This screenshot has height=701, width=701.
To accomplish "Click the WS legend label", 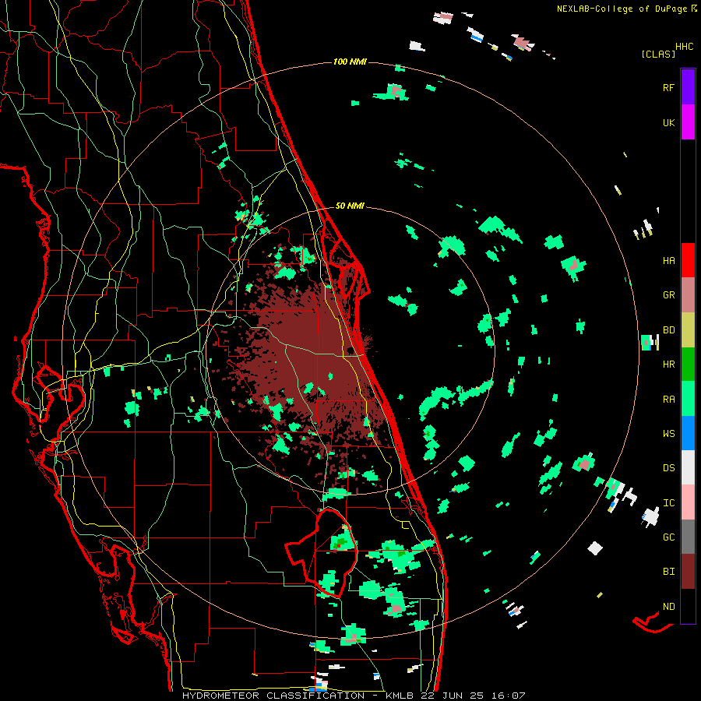I will (668, 434).
